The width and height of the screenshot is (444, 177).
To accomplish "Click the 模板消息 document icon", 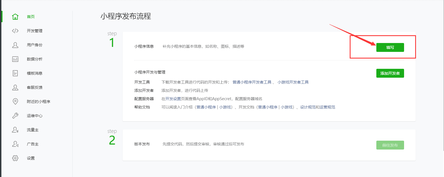I will [x=15, y=73].
